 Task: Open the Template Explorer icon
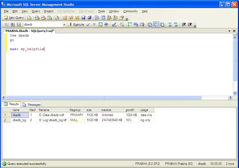pyautogui.click(x=116, y=18)
